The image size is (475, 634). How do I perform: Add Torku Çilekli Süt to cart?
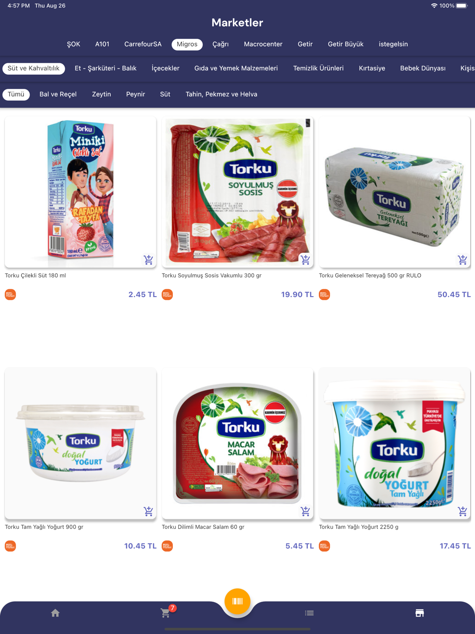coord(148,259)
